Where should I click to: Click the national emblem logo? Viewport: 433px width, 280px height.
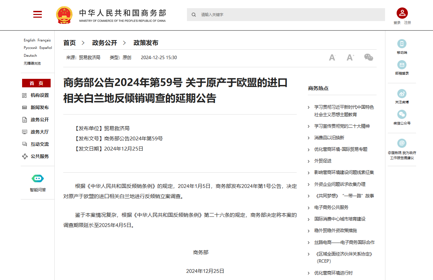[x=64, y=15]
